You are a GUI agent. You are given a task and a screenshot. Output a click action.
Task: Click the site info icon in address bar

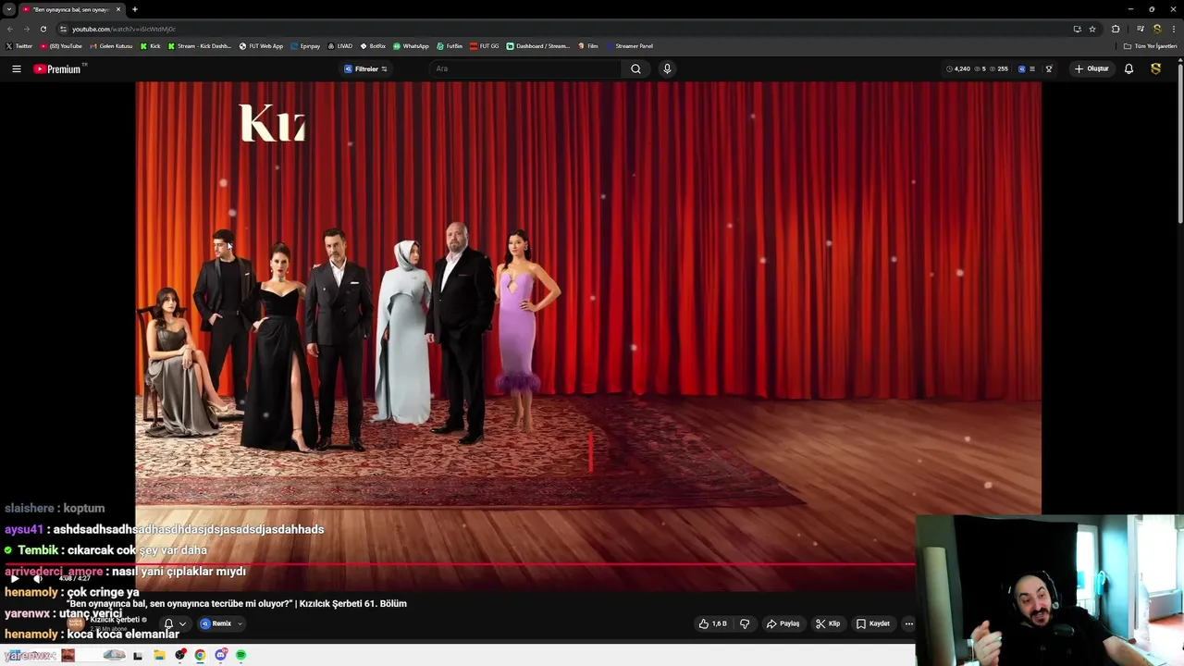[63, 29]
